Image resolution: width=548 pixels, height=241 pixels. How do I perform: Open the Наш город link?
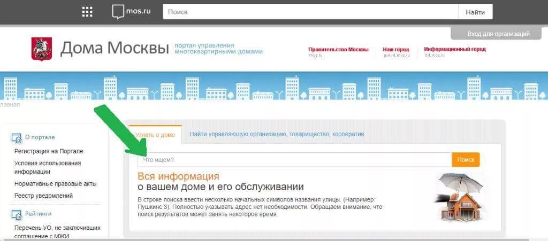point(396,50)
